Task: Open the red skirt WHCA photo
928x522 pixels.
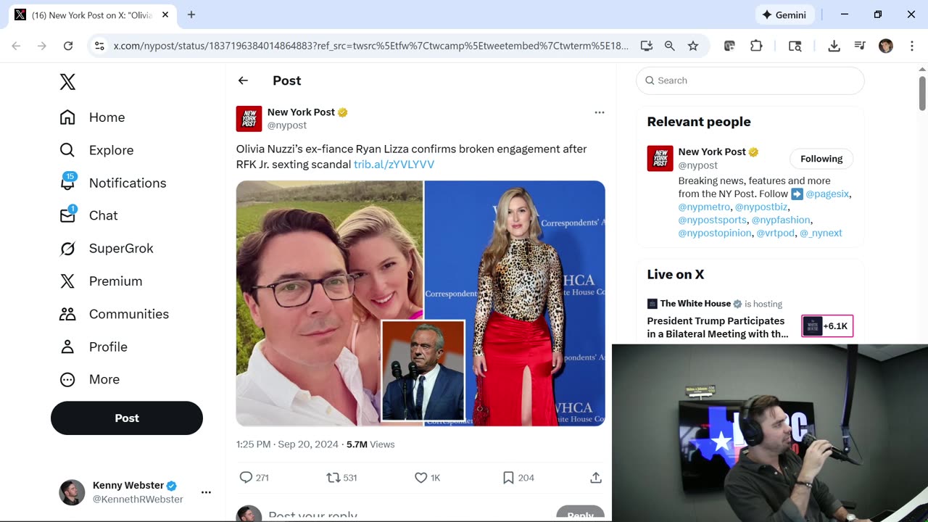Action: (515, 303)
